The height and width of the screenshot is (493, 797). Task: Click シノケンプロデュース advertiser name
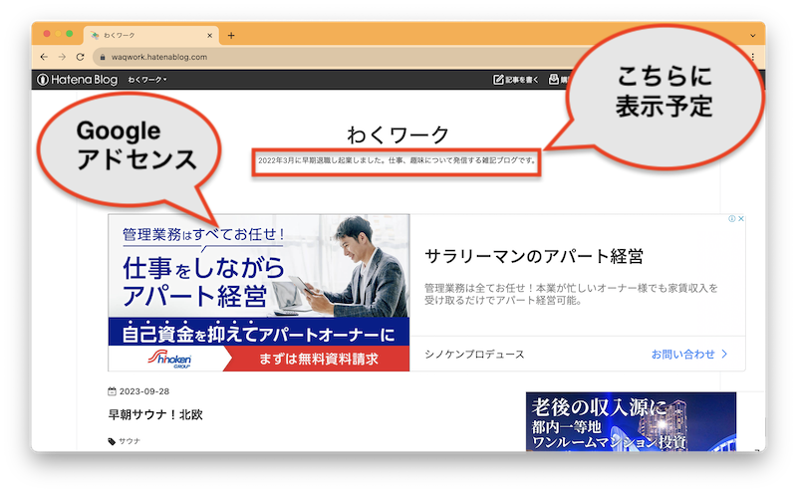click(x=474, y=355)
